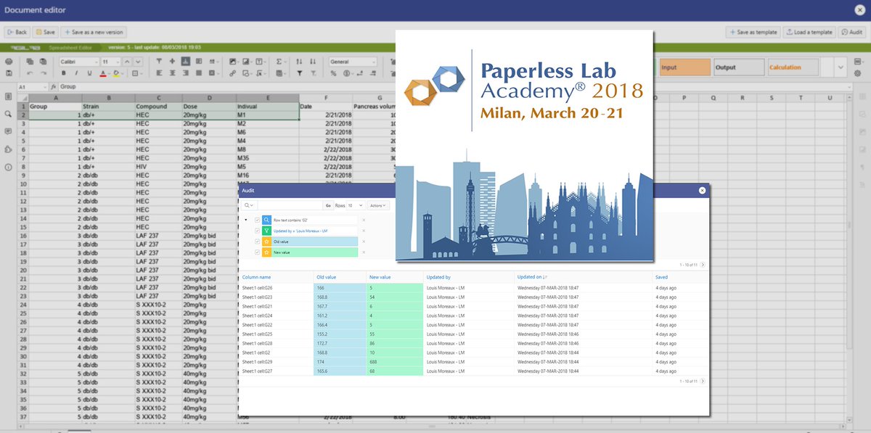Open the Audit button in top bar
Viewport: 871px width, 433px height.
(x=852, y=32)
